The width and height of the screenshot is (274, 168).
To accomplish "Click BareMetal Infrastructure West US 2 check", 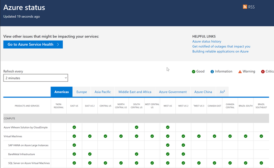I will [x=183, y=154].
